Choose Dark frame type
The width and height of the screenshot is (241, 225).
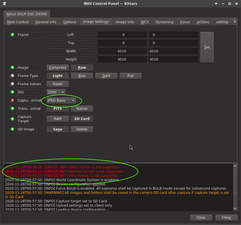coord(106,76)
